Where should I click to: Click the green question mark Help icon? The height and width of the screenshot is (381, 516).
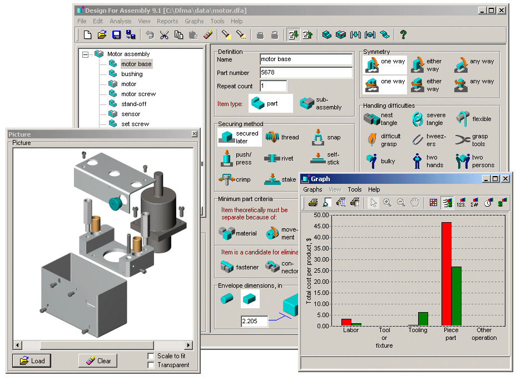point(403,35)
